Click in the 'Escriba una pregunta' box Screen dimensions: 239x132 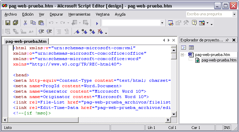(209, 14)
